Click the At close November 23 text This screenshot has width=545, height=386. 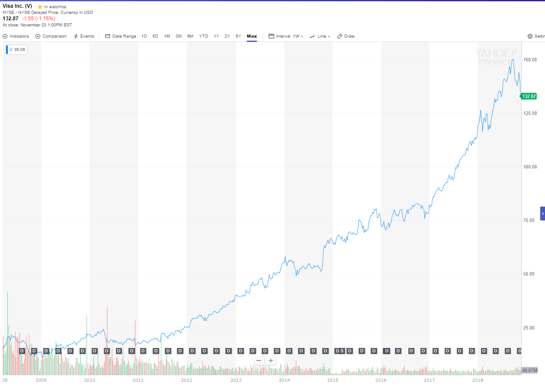pos(37,25)
